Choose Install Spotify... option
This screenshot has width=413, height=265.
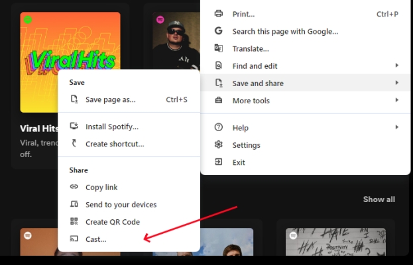tap(129, 127)
